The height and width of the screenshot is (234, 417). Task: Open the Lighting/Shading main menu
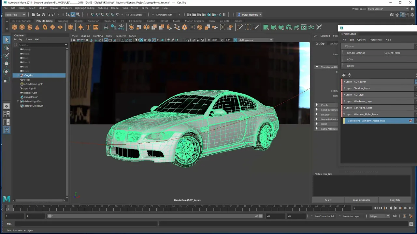(84, 8)
